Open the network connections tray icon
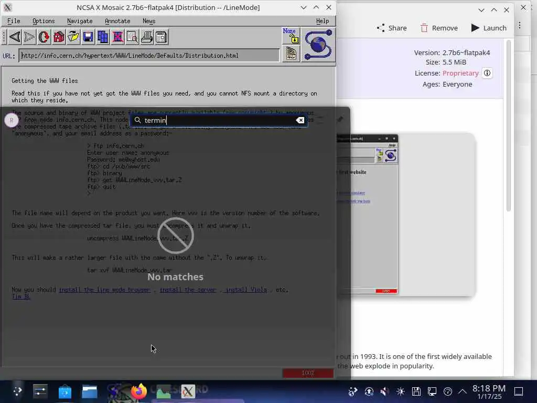This screenshot has height=403, width=537. pos(432,391)
